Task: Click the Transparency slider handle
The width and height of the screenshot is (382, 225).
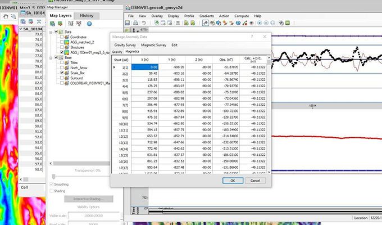Action: tap(54, 176)
